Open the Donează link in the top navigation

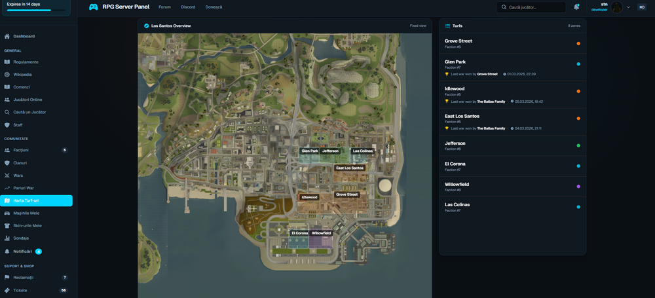click(x=214, y=7)
